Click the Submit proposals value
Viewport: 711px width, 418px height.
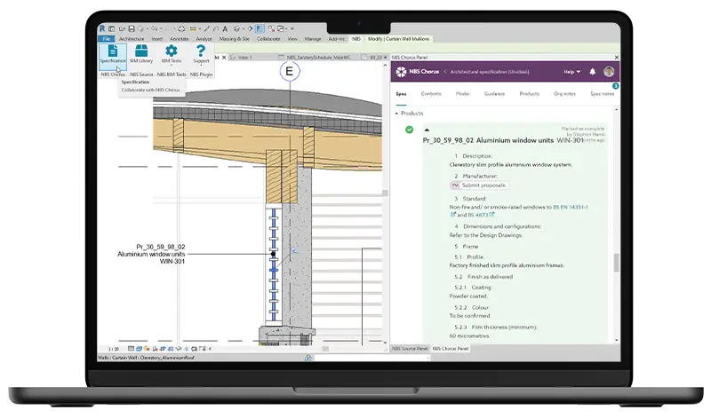pyautogui.click(x=483, y=185)
